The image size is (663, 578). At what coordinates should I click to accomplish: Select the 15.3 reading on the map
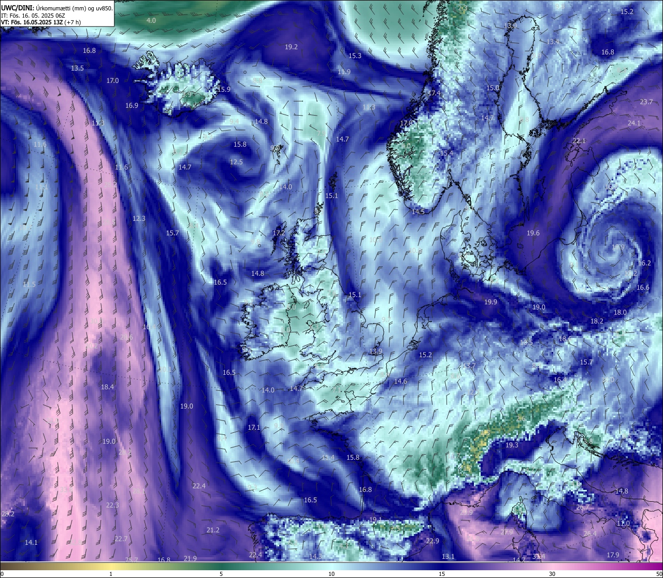pyautogui.click(x=355, y=55)
